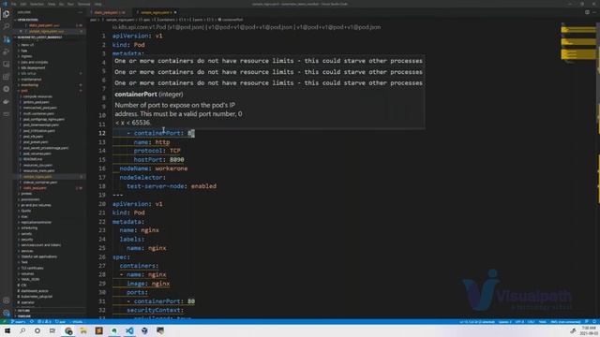Open Help menu

tap(97, 4)
